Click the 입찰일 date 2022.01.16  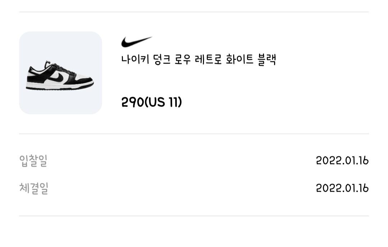(x=342, y=161)
